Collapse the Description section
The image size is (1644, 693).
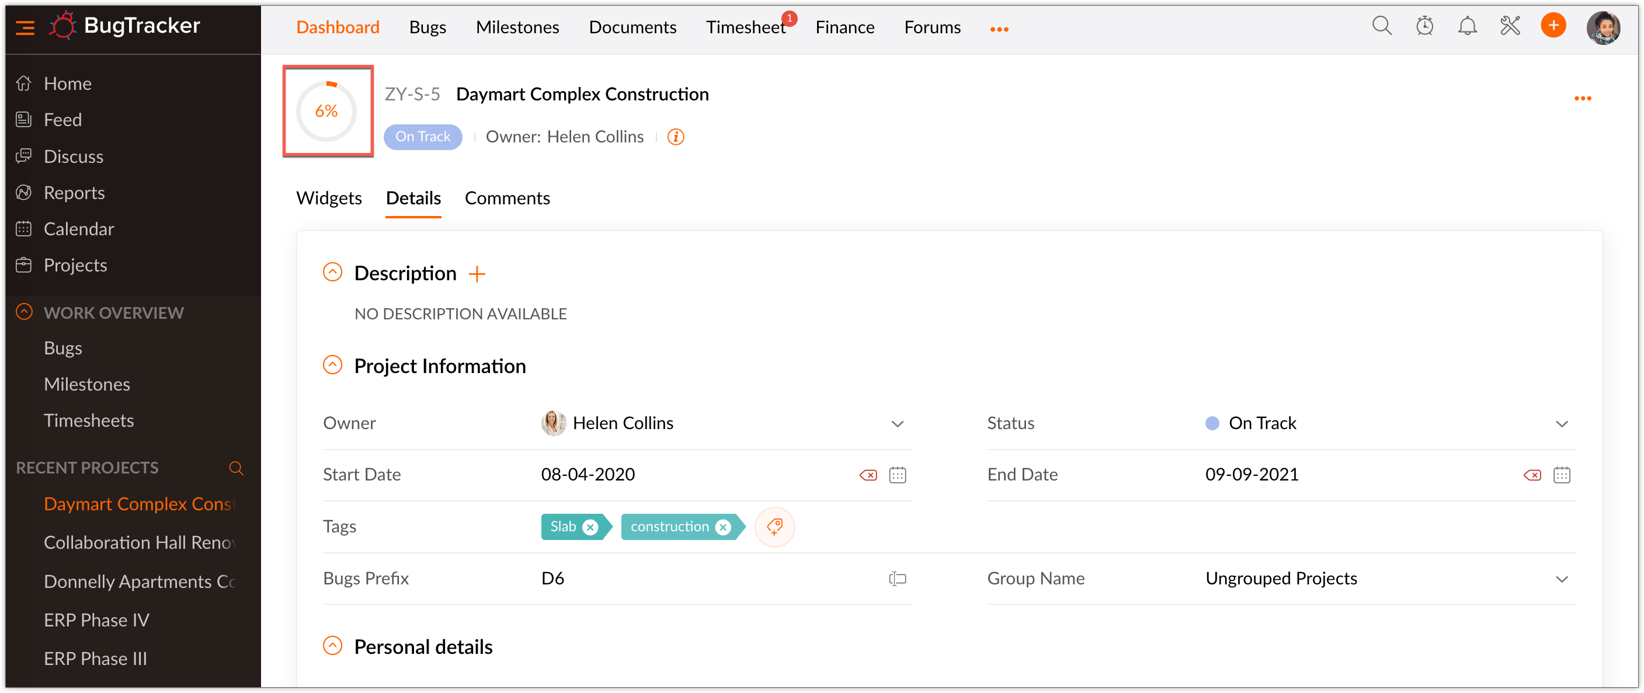(332, 271)
